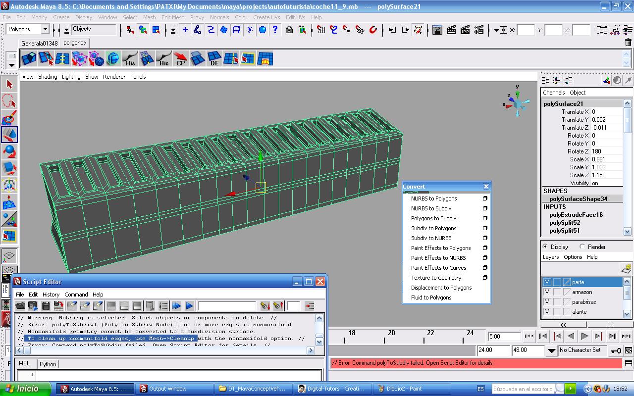Click the Script Editor open script icon

tap(20, 306)
